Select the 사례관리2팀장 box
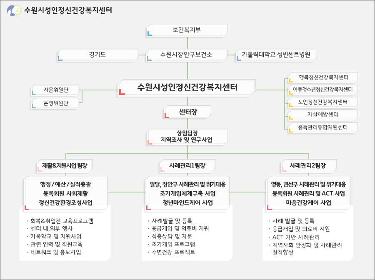Screen dimensions: 375x280 pos(308,166)
